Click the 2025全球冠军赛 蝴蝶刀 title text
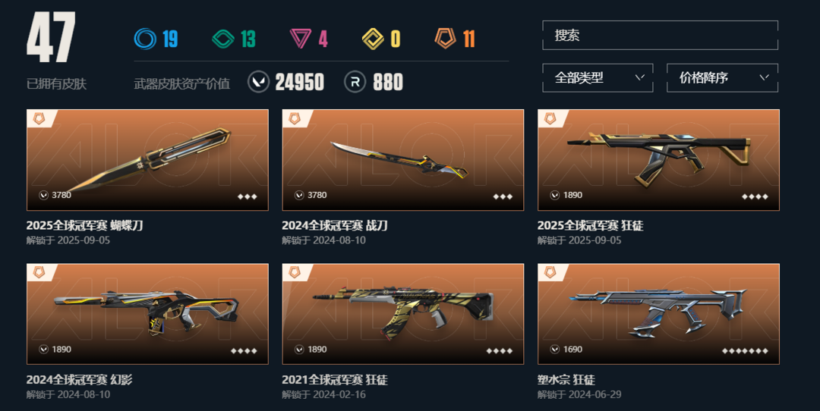The image size is (820, 411). (x=85, y=226)
